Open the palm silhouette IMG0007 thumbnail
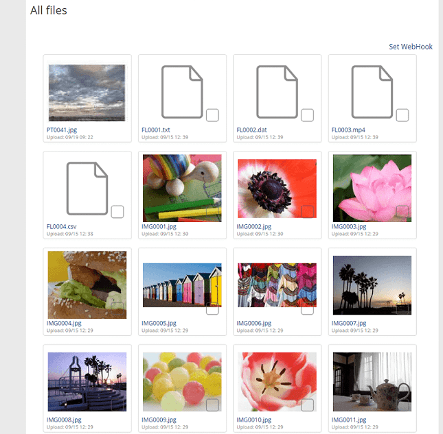The image size is (443, 434). pyautogui.click(x=372, y=285)
